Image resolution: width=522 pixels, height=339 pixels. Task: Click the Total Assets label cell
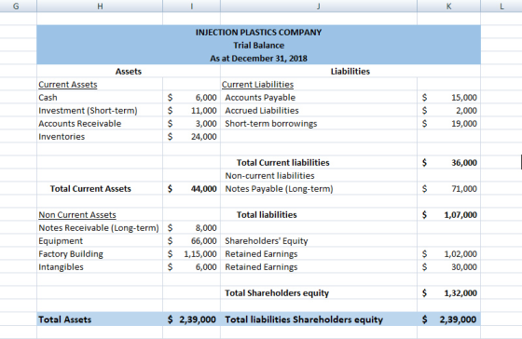(x=100, y=319)
